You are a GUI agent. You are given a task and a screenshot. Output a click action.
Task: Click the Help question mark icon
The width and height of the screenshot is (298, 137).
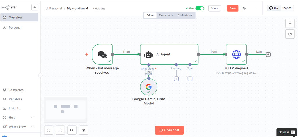pos(5,118)
